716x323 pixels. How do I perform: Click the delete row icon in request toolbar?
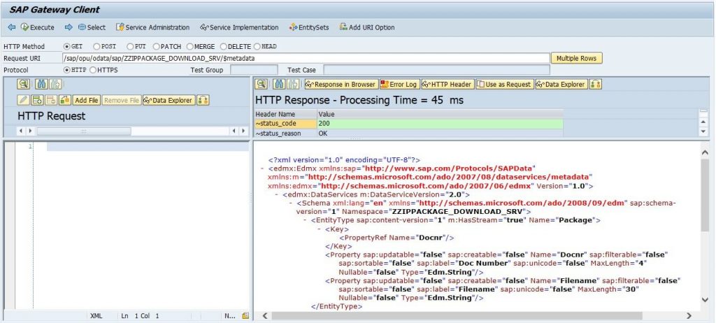coord(51,100)
